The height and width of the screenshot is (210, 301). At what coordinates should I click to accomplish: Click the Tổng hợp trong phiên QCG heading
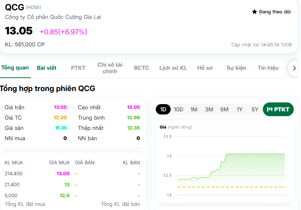(47, 89)
